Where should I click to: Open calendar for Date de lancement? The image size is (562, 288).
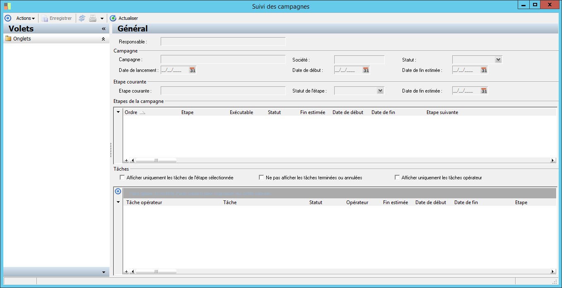point(192,70)
